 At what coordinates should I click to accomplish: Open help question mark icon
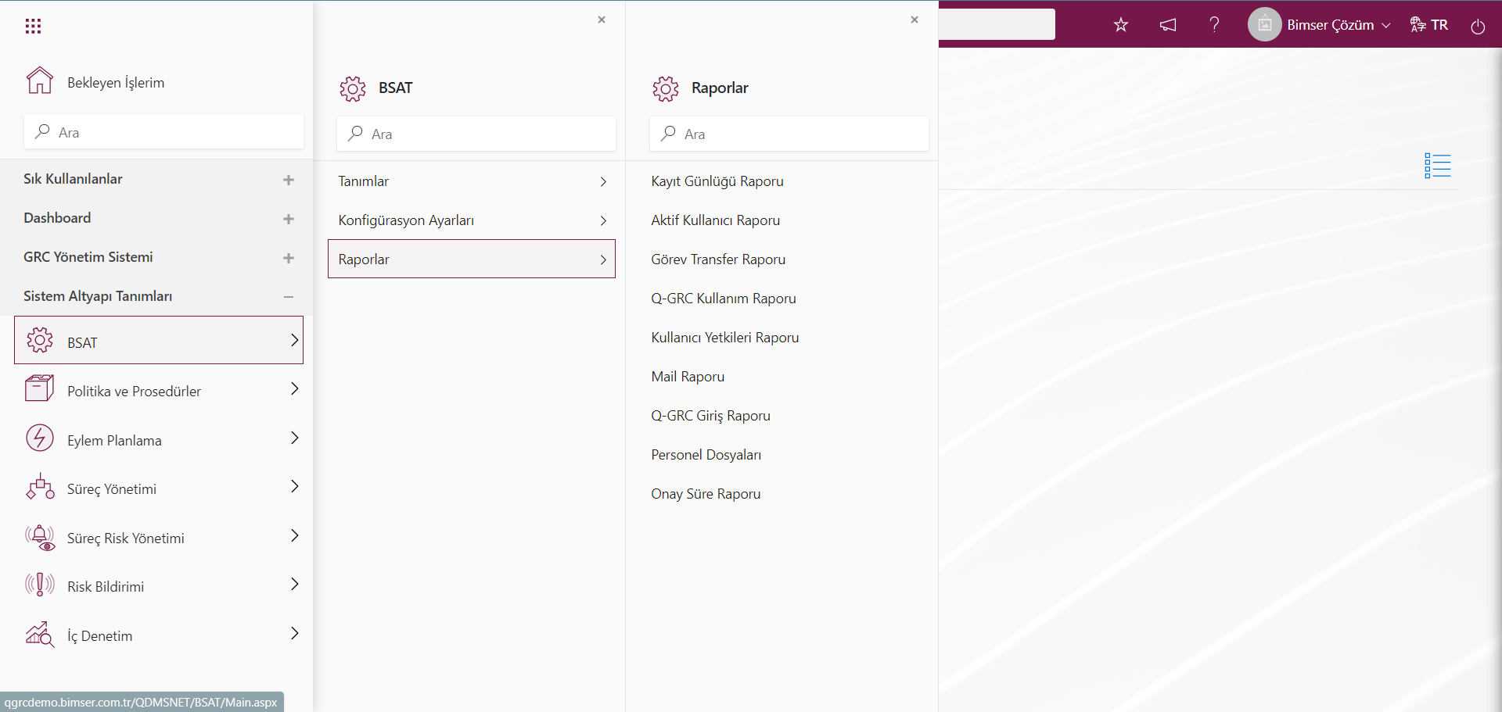click(1214, 24)
